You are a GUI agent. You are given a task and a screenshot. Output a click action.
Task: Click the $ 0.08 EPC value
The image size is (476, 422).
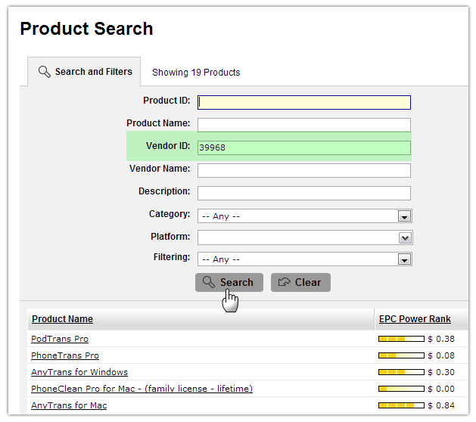(441, 355)
